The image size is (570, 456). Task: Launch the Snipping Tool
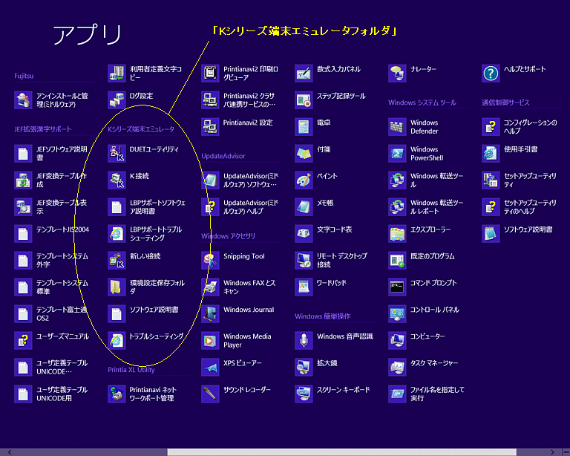pyautogui.click(x=210, y=260)
